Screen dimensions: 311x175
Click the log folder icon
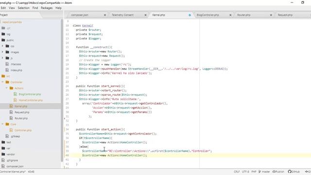pyautogui.click(x=3, y=34)
